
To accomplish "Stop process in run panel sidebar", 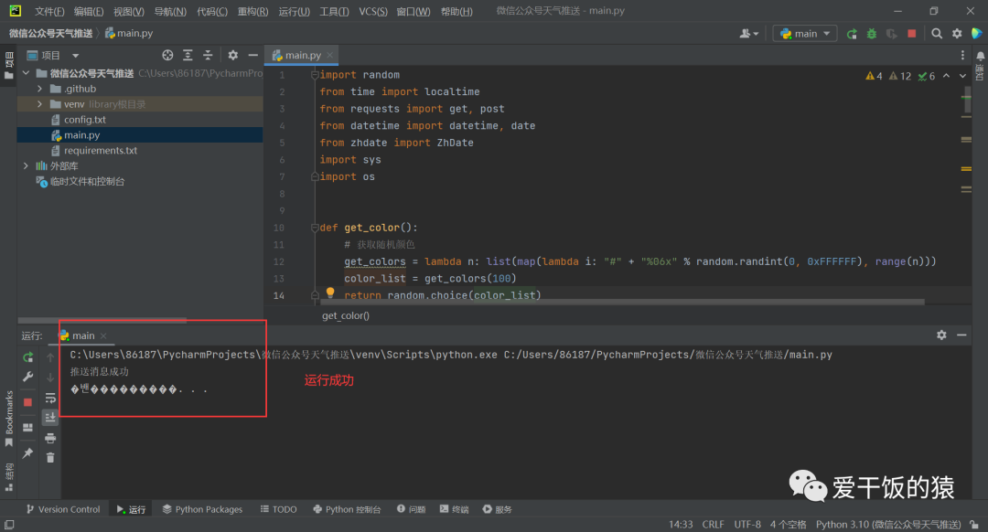I will coord(27,402).
